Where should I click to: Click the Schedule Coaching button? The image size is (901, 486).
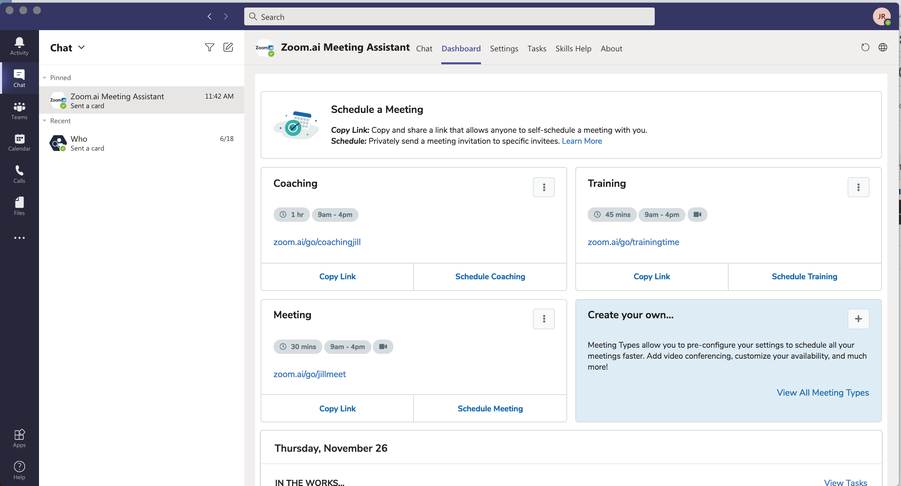click(x=490, y=277)
